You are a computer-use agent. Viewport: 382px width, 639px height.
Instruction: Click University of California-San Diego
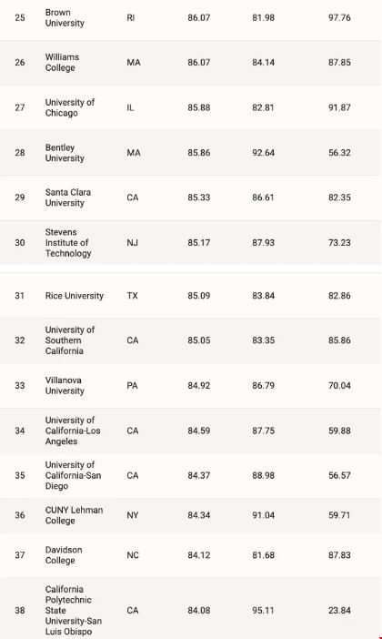click(73, 475)
